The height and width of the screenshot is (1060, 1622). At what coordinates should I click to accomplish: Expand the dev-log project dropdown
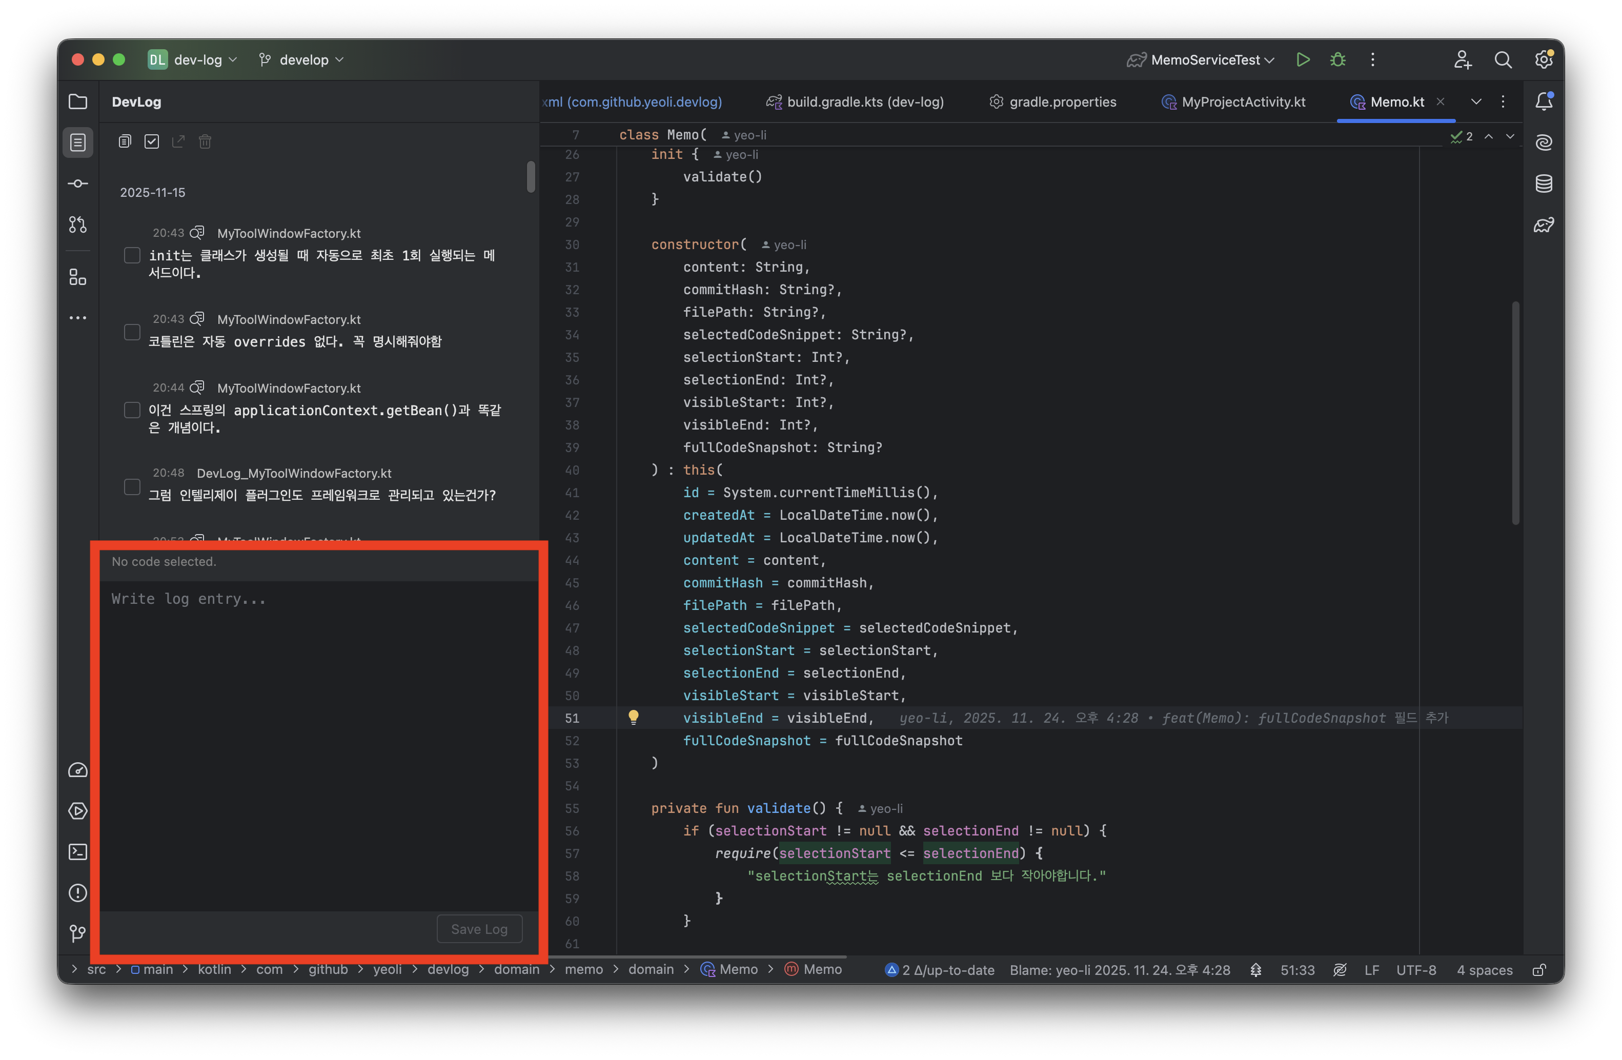(198, 60)
